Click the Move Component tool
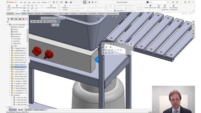Viewport: 201px width, 113px height. pyautogui.click(x=165, y=8)
